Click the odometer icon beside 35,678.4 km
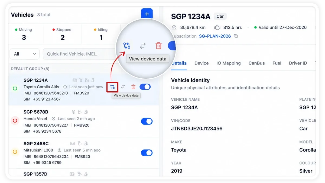325x183 pixels. pyautogui.click(x=174, y=27)
